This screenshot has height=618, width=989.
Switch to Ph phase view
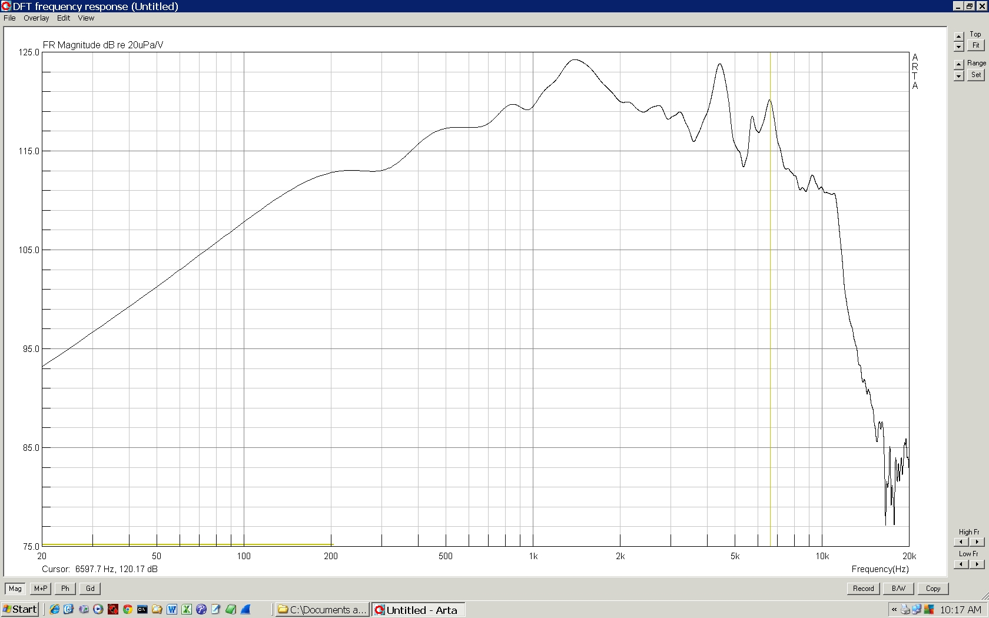click(x=65, y=589)
